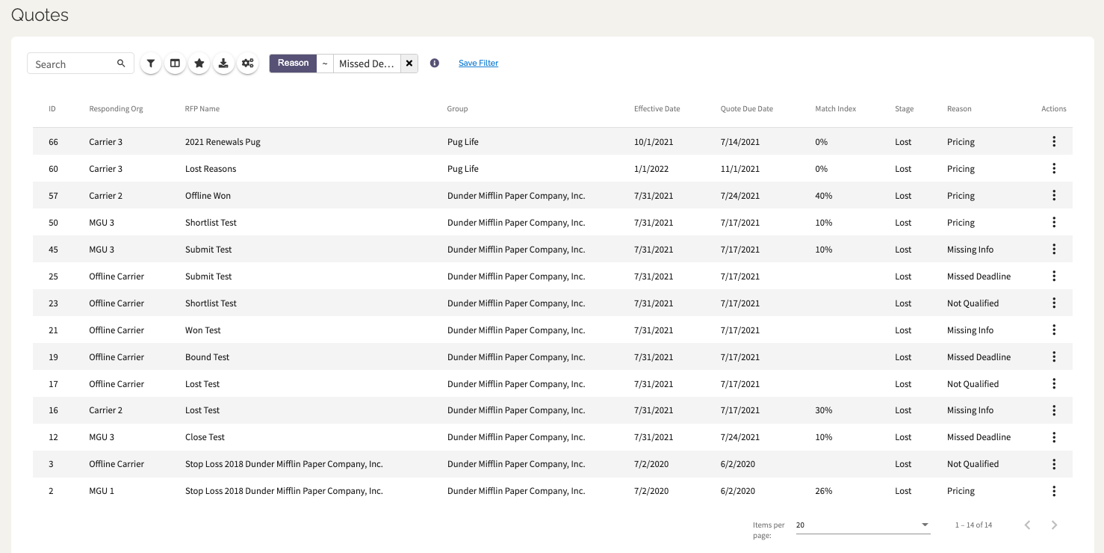Sort by Group column header
The height and width of the screenshot is (553, 1104).
point(457,109)
